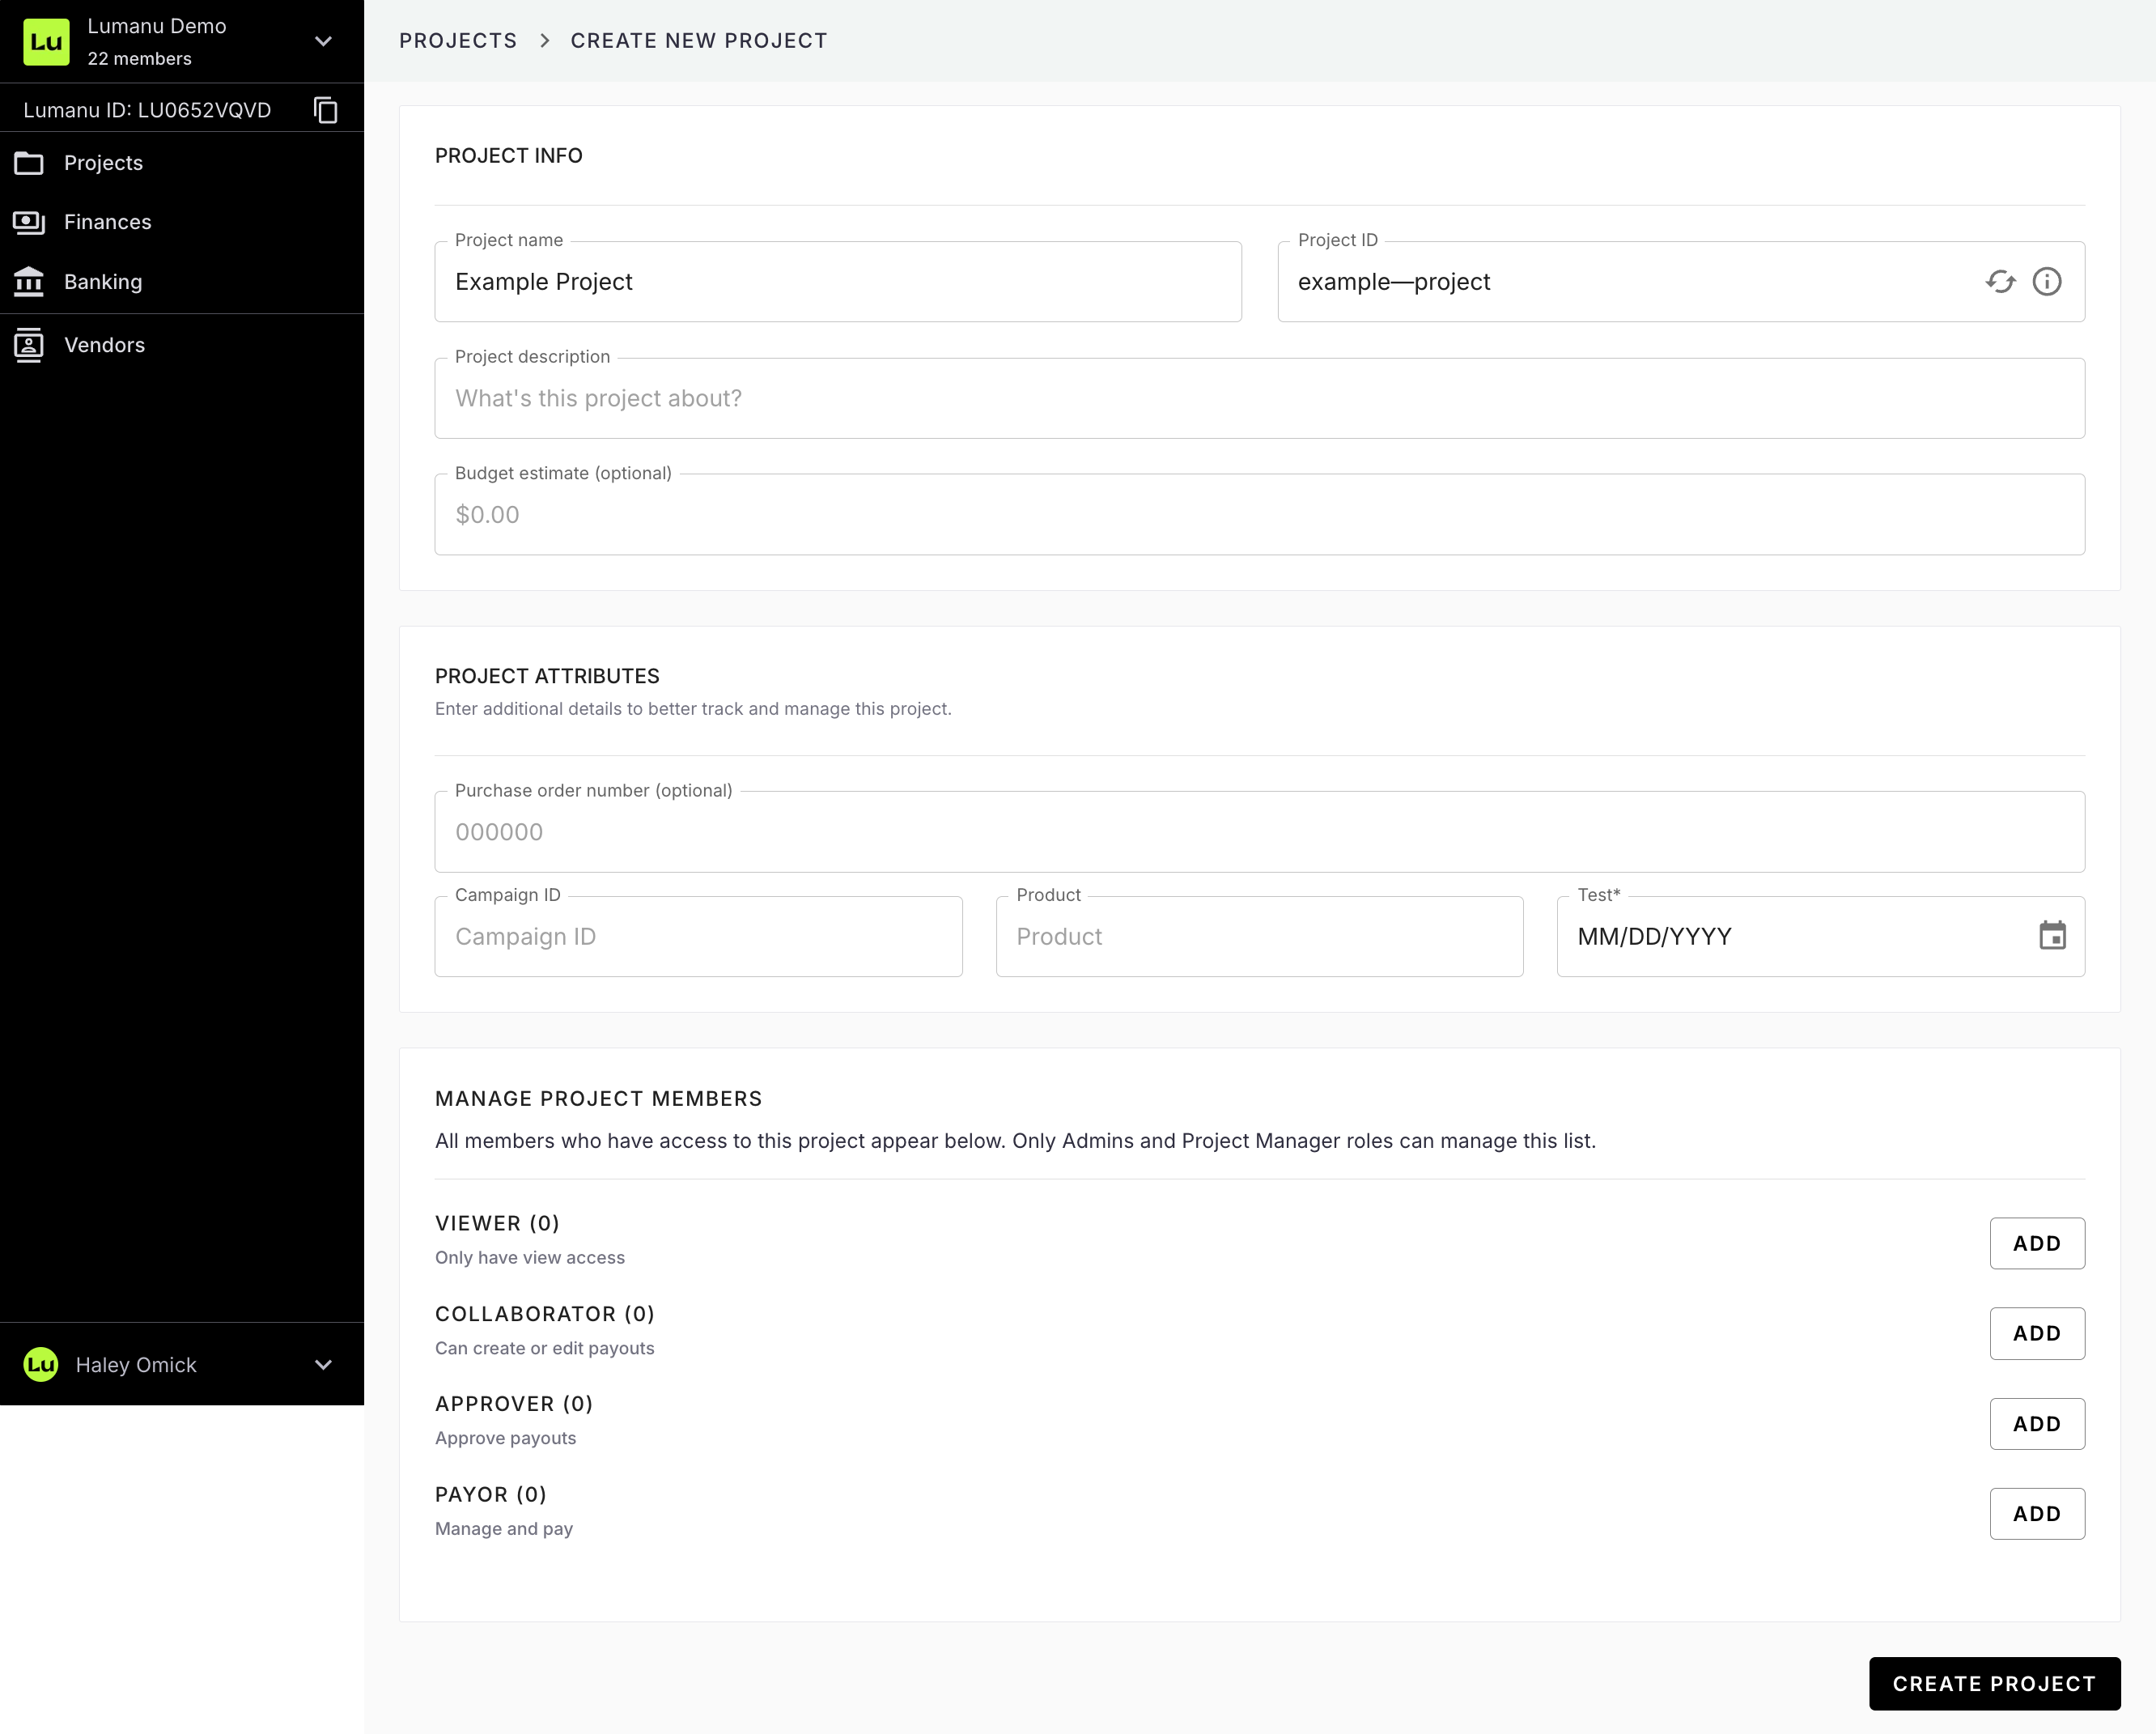Click the Vendors contact icon in sidebar
This screenshot has height=1734, width=2156.
pyautogui.click(x=29, y=345)
